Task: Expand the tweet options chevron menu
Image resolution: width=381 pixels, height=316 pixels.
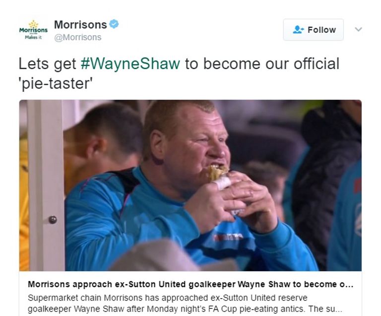Action: point(358,29)
